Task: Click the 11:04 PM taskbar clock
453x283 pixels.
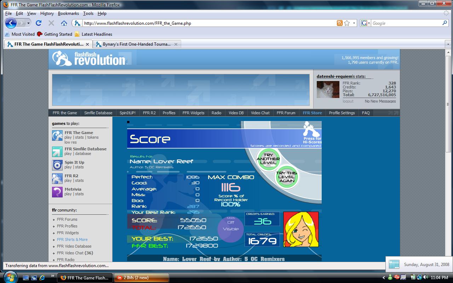Action: tap(440, 278)
